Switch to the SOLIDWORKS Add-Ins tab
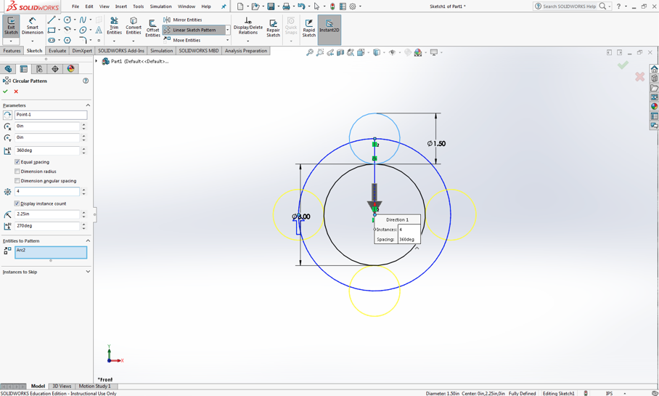Screen dimensions: 659x396 pos(121,51)
